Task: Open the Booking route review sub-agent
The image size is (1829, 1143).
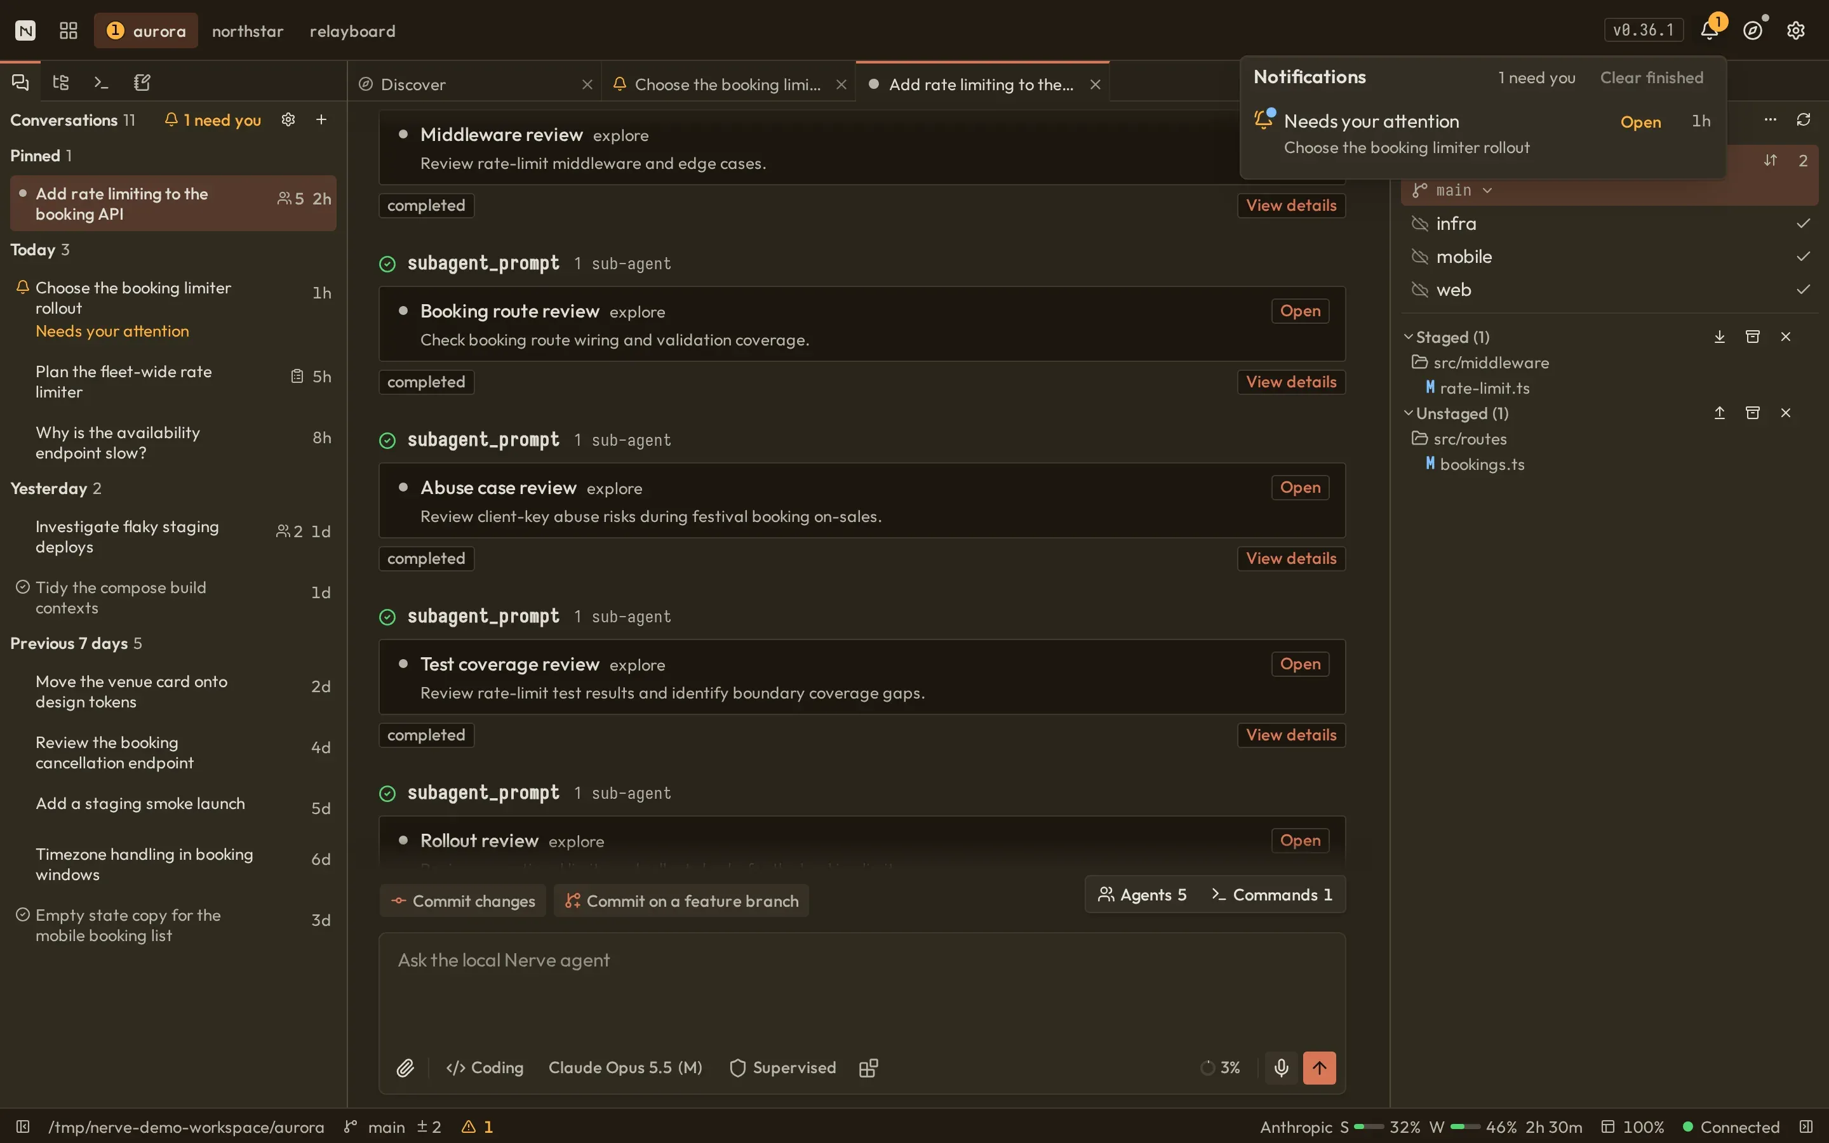Action: (x=1300, y=311)
